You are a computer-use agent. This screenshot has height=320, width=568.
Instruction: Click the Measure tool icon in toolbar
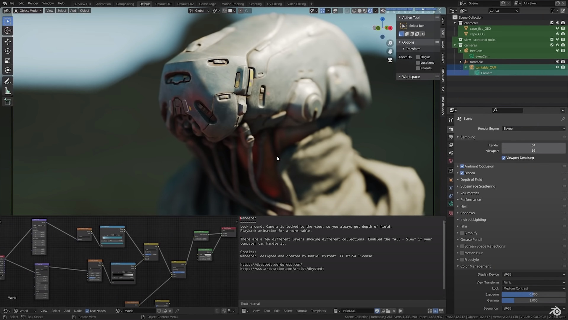pyautogui.click(x=8, y=92)
